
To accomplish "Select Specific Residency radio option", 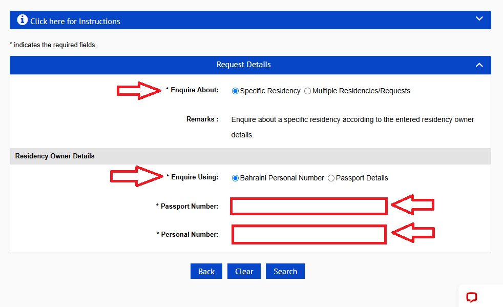I will click(x=235, y=91).
